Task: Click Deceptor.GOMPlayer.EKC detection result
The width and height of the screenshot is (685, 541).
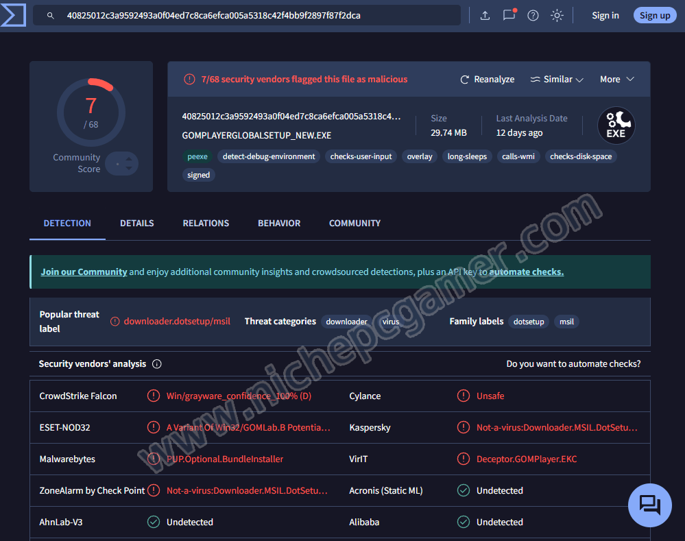Action: coord(527,459)
